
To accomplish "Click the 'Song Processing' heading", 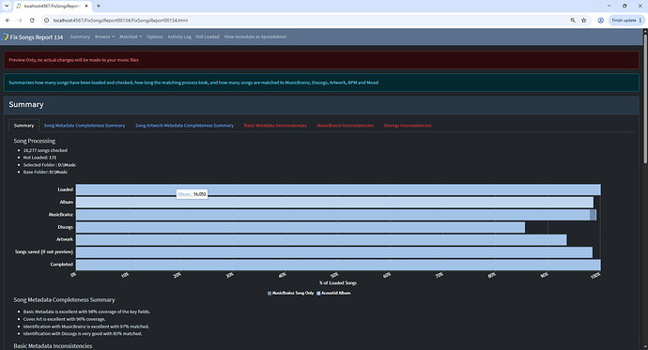I will 35,141.
